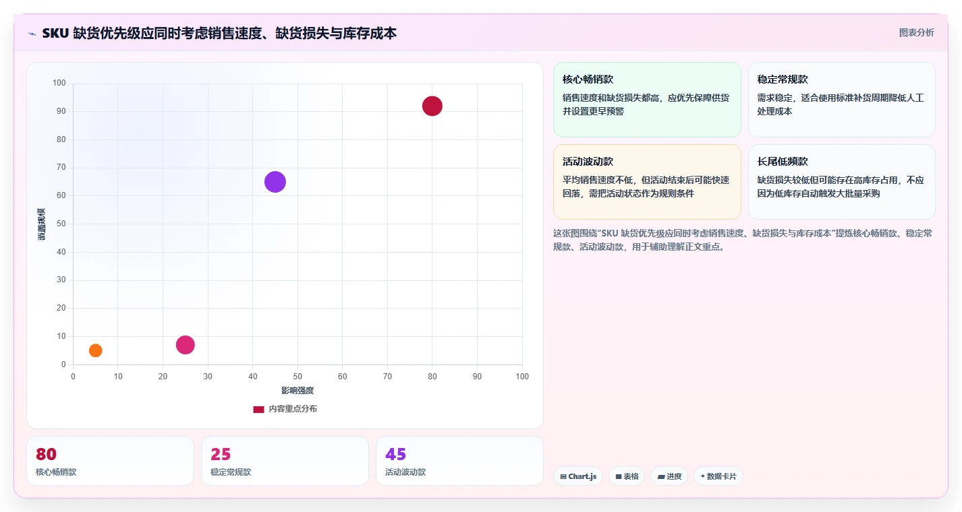Click the description under 核心畅销款 heading
This screenshot has height=512, width=962.
point(646,104)
